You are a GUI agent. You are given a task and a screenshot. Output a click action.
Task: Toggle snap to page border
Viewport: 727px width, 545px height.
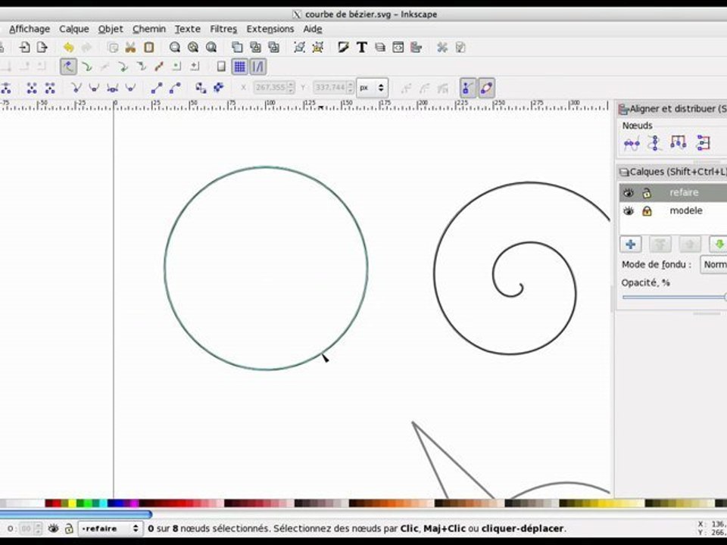click(221, 67)
